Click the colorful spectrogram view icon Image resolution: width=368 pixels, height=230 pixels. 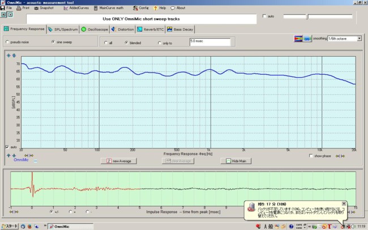pos(298,39)
